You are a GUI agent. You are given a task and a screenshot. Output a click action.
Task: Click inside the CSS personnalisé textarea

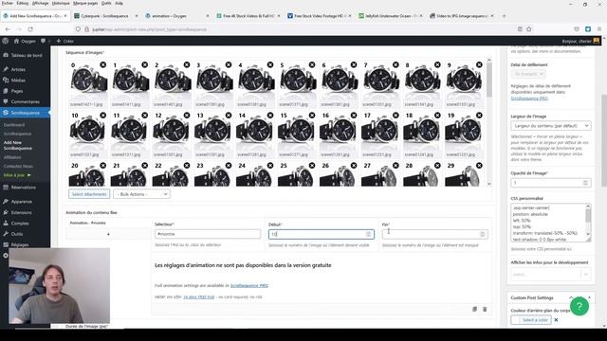point(548,224)
